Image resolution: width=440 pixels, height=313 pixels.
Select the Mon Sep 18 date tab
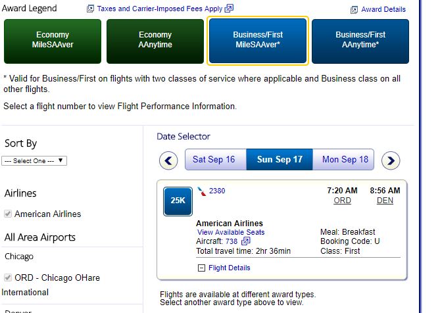(x=345, y=159)
